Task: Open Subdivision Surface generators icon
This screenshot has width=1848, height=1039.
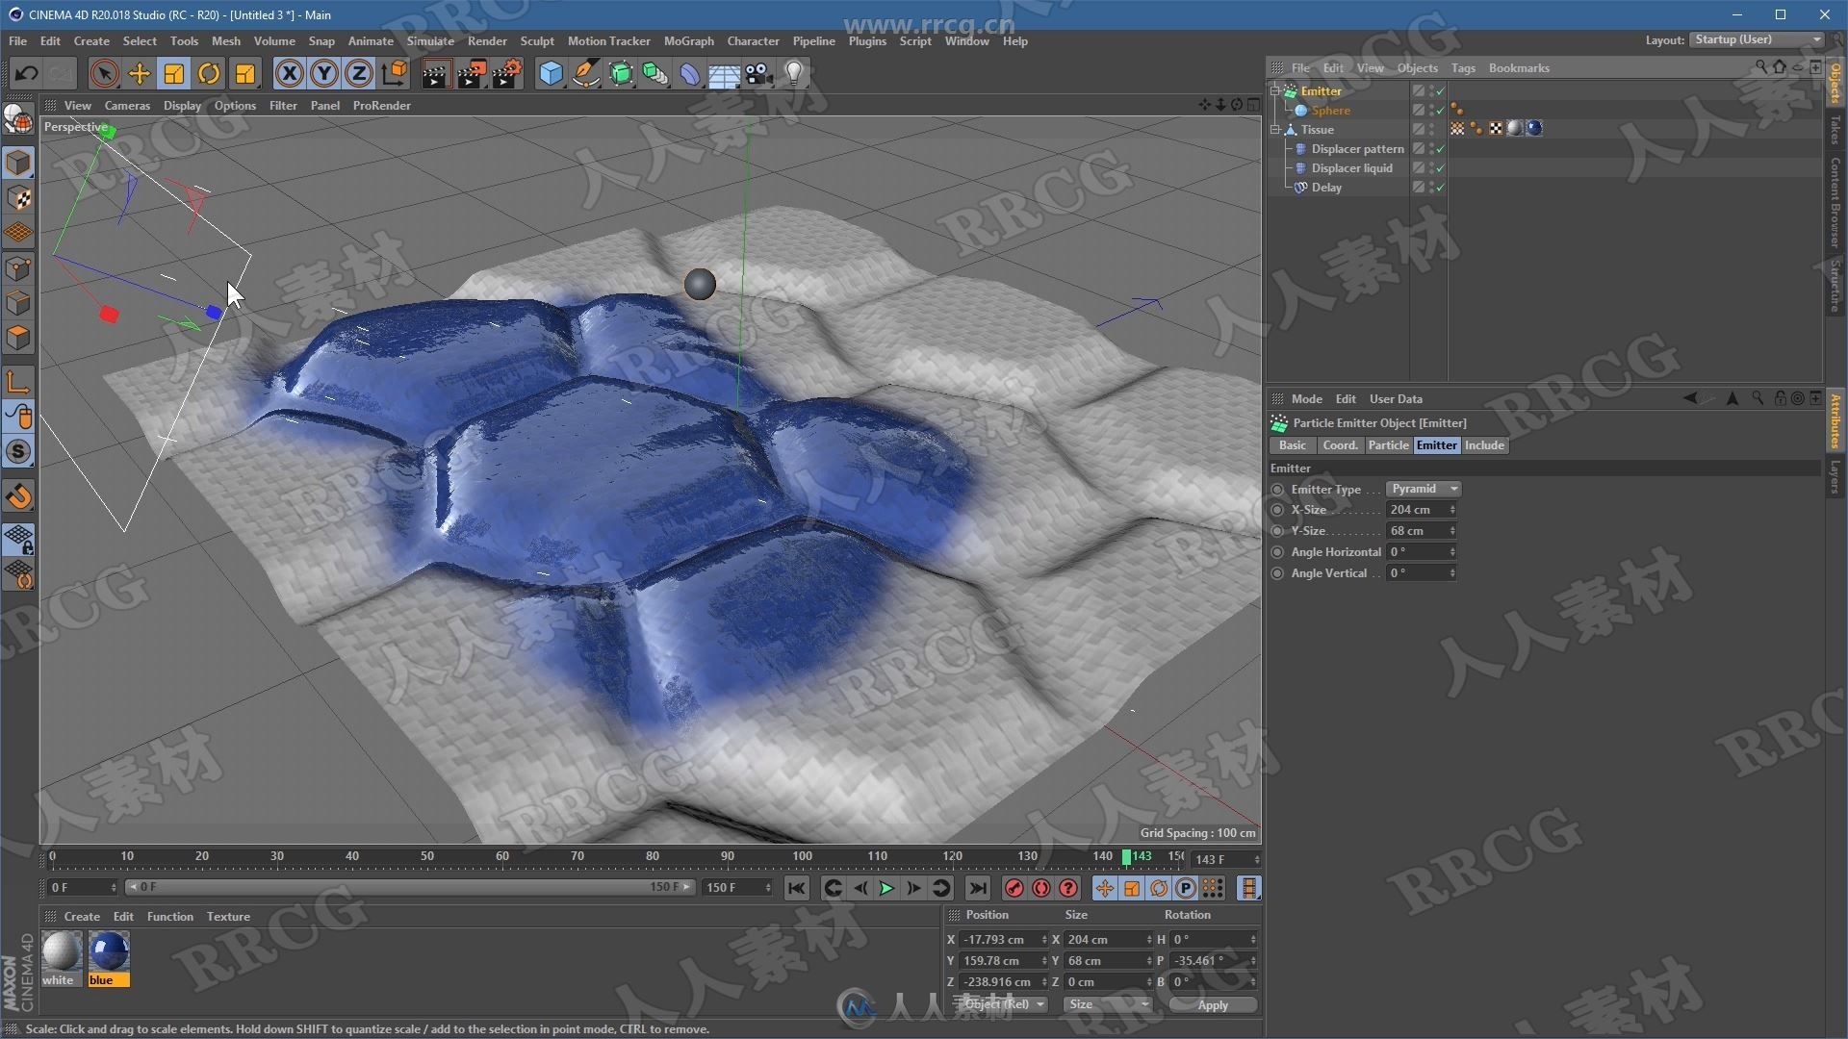Action: tap(621, 74)
